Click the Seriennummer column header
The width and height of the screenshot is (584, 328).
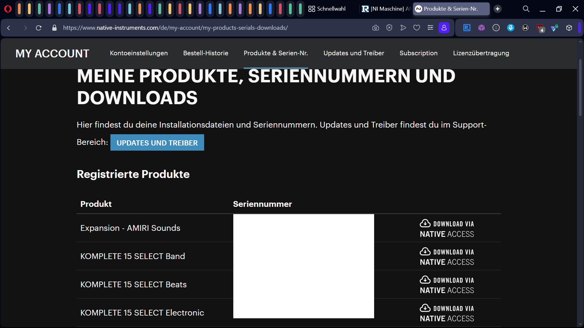pos(262,204)
